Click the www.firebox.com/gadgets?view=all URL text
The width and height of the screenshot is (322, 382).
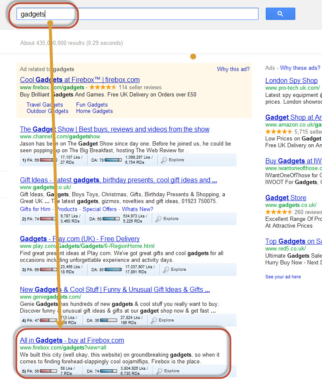pos(63,348)
